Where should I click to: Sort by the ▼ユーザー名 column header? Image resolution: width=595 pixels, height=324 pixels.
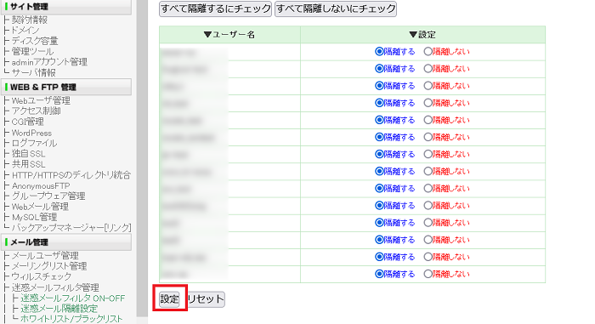pyautogui.click(x=229, y=35)
